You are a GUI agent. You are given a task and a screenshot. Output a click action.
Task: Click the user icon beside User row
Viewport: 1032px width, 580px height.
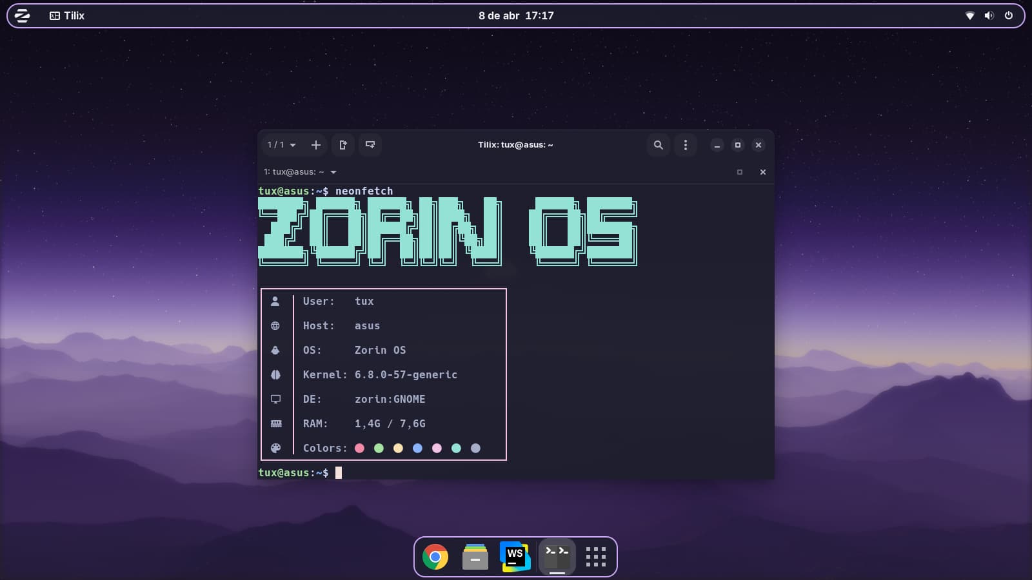pyautogui.click(x=275, y=301)
